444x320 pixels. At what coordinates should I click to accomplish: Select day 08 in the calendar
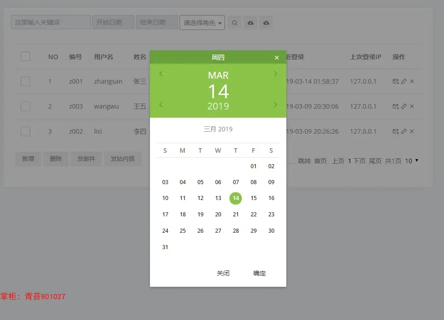(254, 182)
